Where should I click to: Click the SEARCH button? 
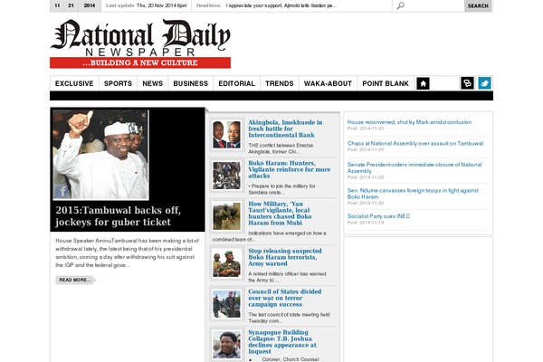(x=478, y=6)
